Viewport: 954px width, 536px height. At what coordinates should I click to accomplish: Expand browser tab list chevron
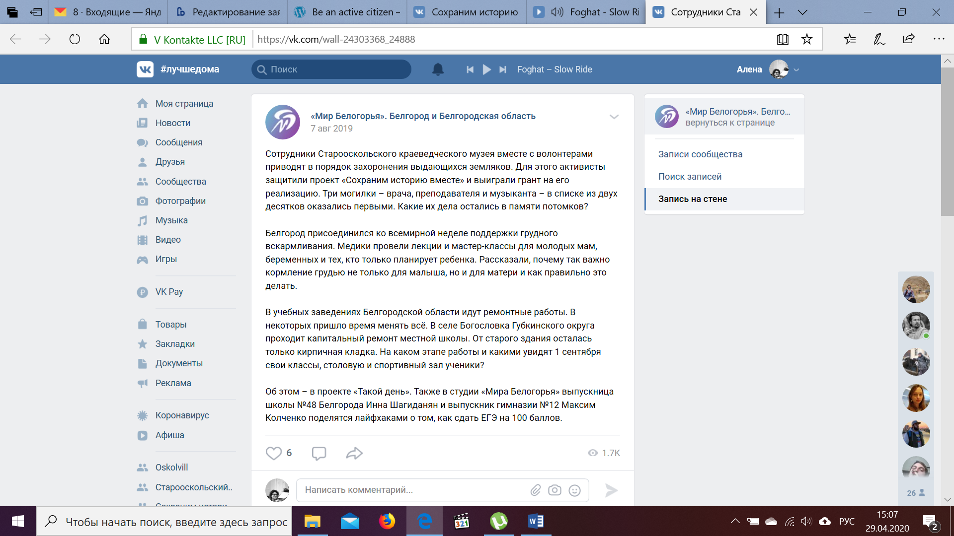pyautogui.click(x=802, y=12)
